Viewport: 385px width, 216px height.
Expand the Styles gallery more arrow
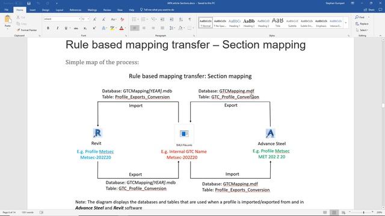click(x=346, y=23)
